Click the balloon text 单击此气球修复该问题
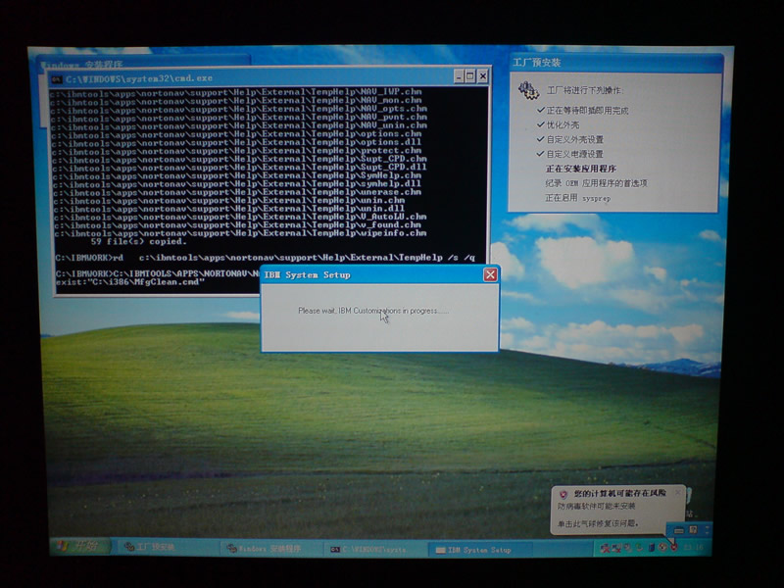 tap(598, 523)
